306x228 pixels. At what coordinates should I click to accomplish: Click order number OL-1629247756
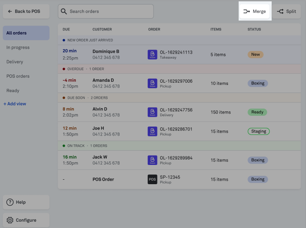(176, 110)
